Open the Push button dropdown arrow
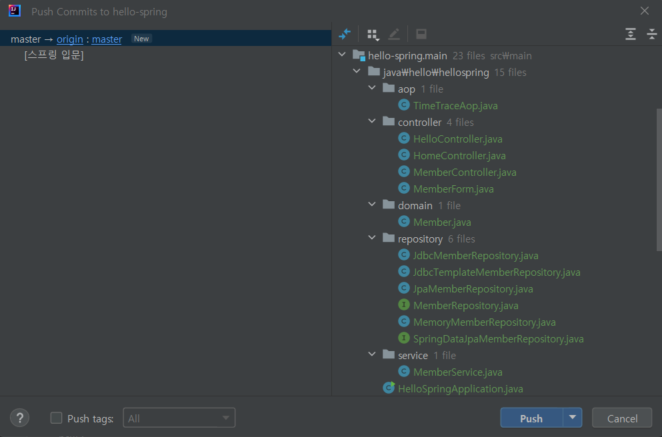Screen dimensions: 662x437 click(573, 418)
